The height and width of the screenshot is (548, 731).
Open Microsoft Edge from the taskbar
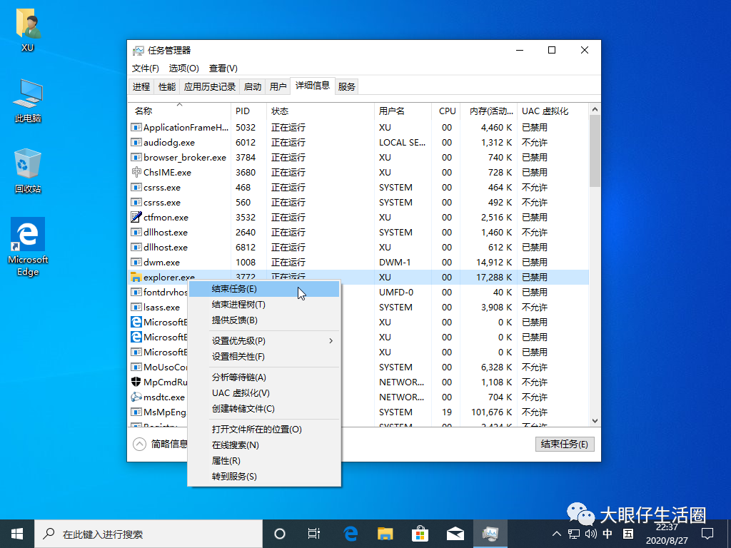click(x=350, y=533)
